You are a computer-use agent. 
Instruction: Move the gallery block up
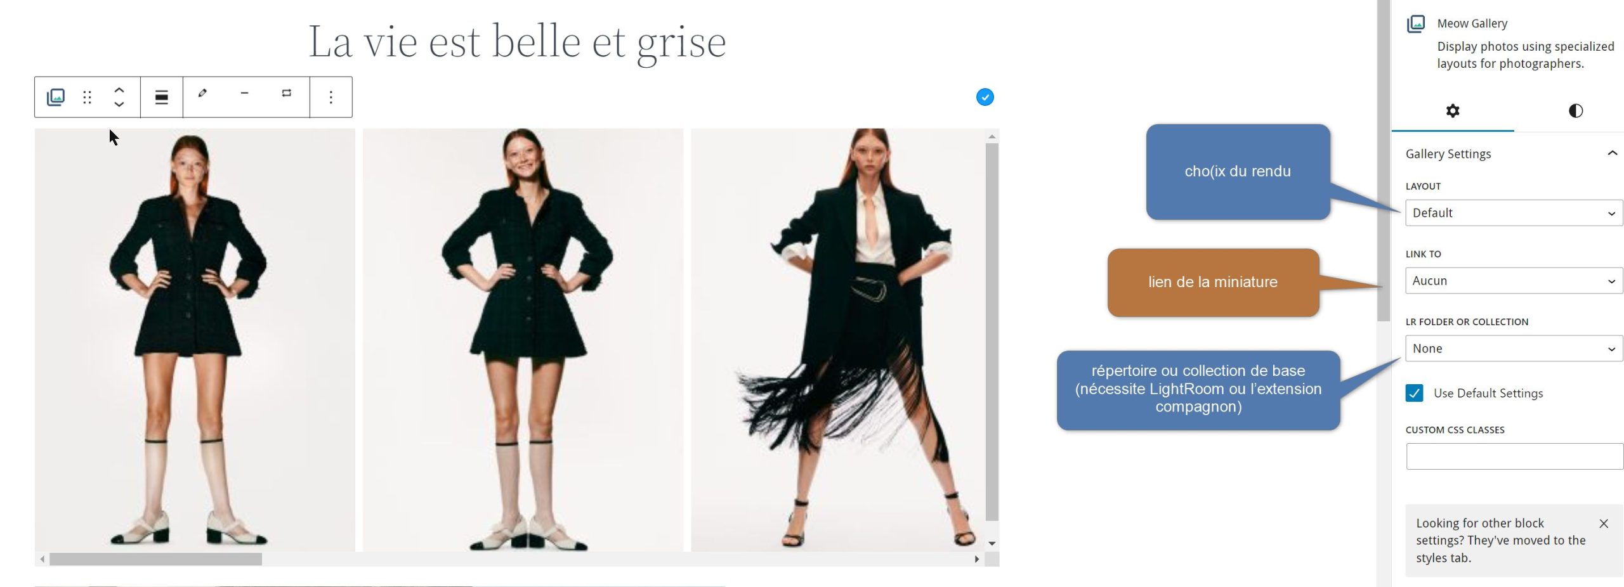coord(119,90)
